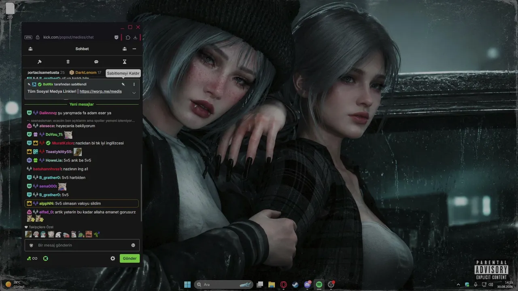
Task: Click the Yeni mesajlar divider label
Action: [x=82, y=104]
